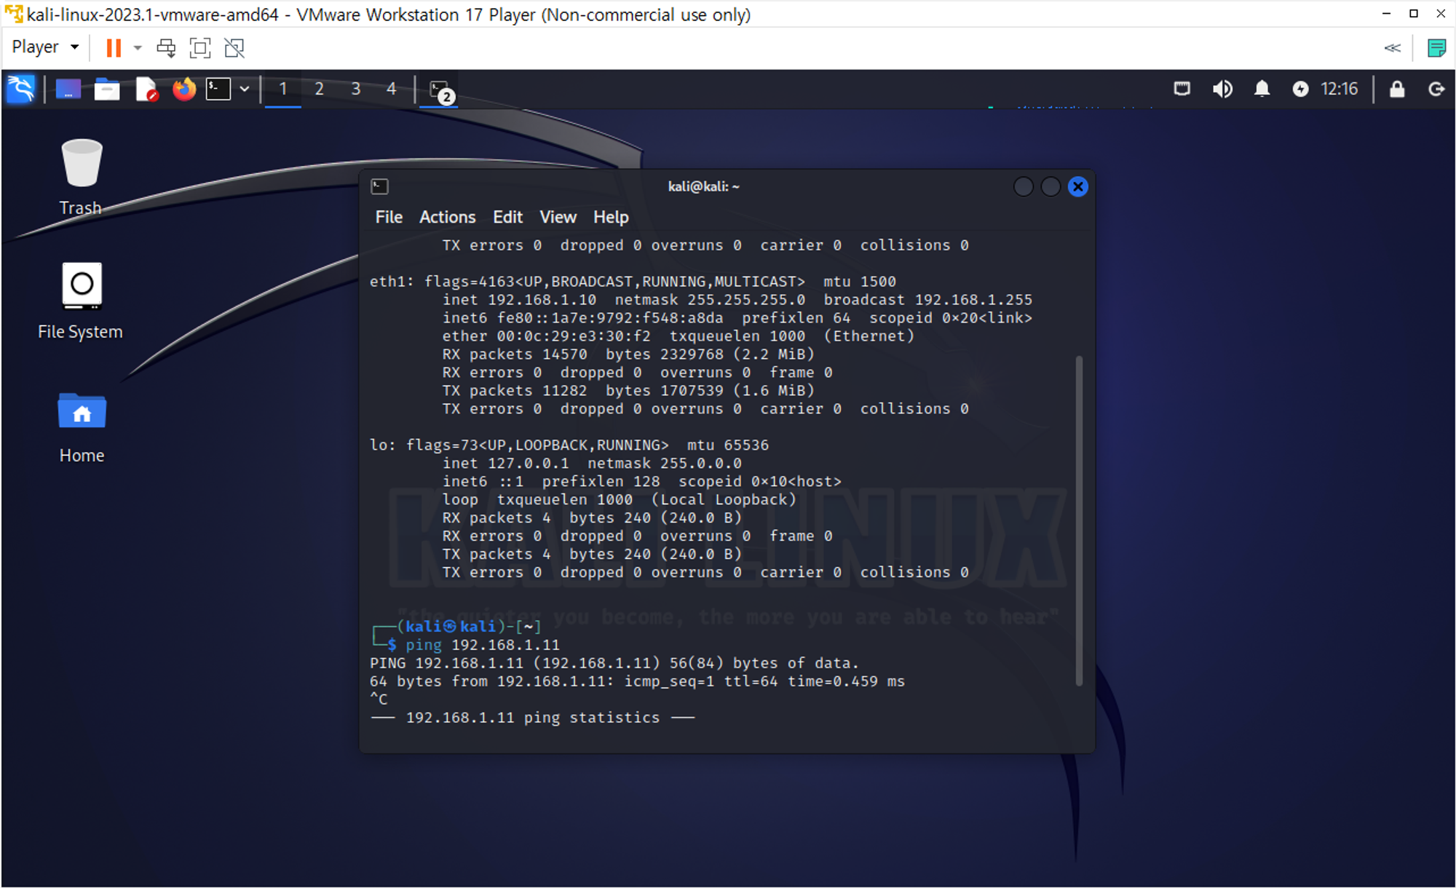Open the terminal File menu

(x=389, y=217)
